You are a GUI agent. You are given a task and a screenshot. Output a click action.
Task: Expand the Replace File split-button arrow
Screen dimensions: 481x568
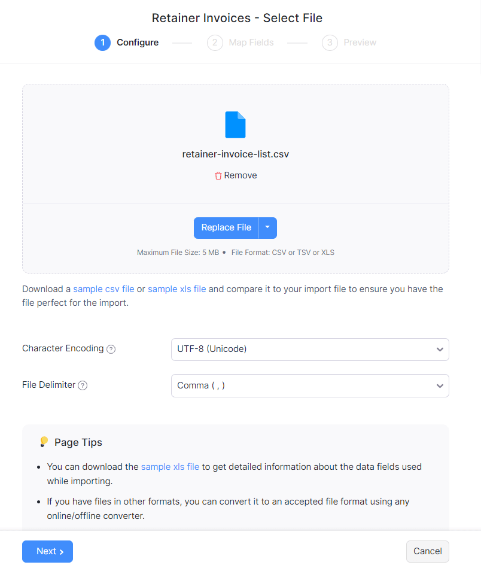(x=267, y=228)
